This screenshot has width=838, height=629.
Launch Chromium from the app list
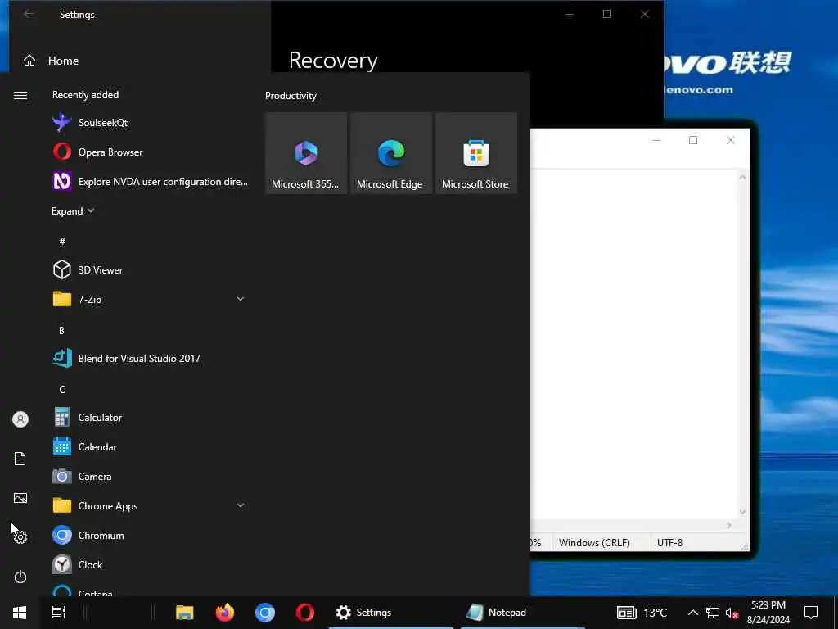pos(150,535)
